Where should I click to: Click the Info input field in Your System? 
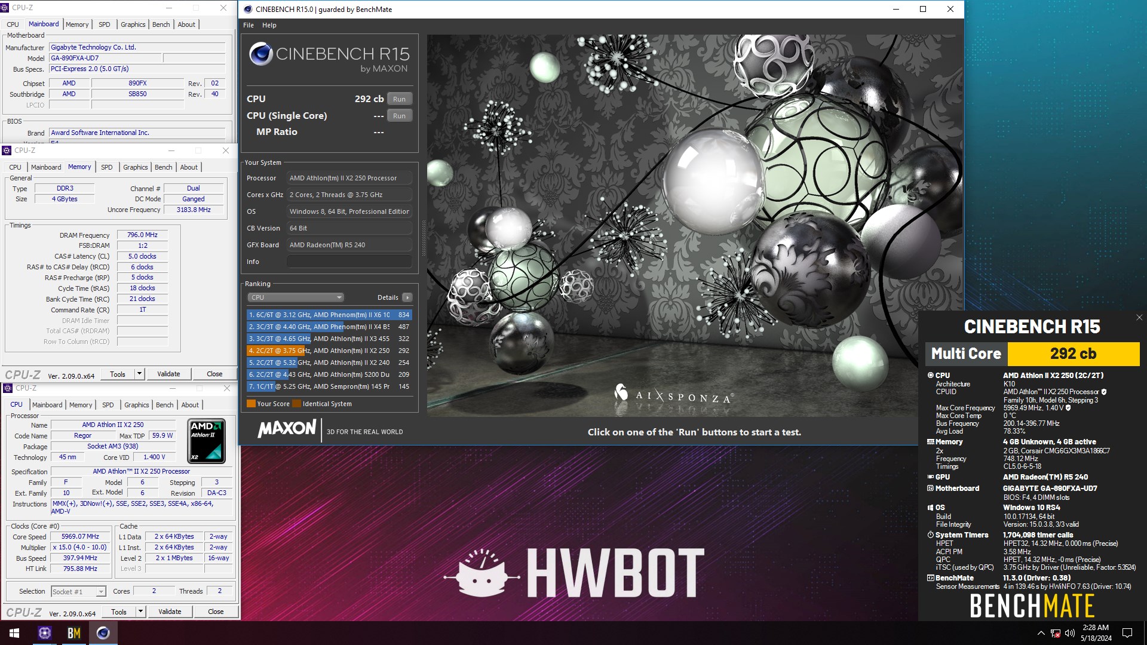(349, 262)
